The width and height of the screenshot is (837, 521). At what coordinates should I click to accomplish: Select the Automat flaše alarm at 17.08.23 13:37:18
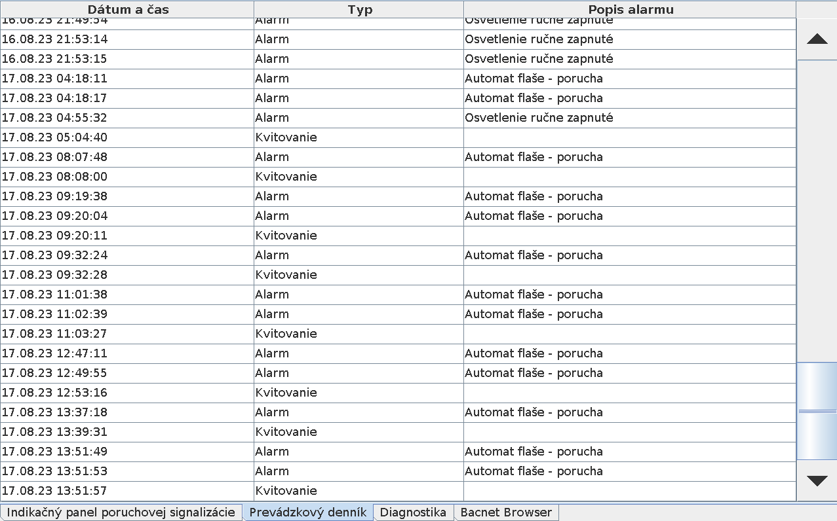click(534, 412)
